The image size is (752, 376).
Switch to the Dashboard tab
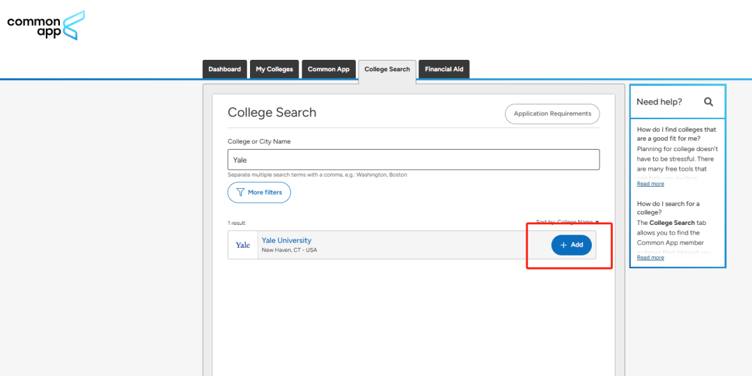click(224, 70)
